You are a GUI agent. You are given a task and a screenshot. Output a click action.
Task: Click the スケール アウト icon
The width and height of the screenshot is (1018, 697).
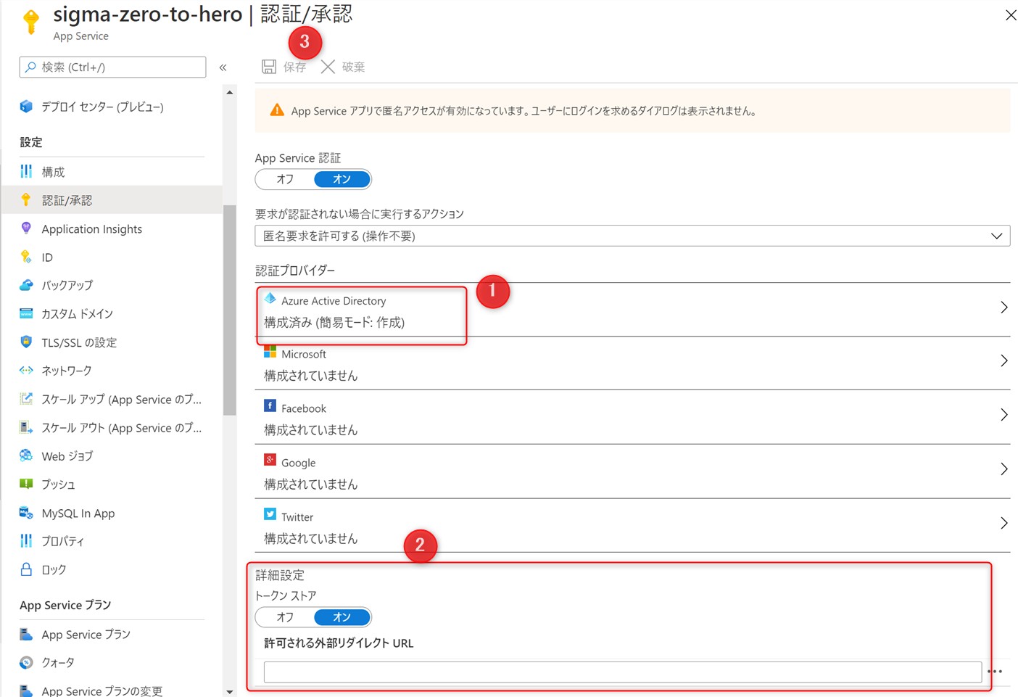26,427
